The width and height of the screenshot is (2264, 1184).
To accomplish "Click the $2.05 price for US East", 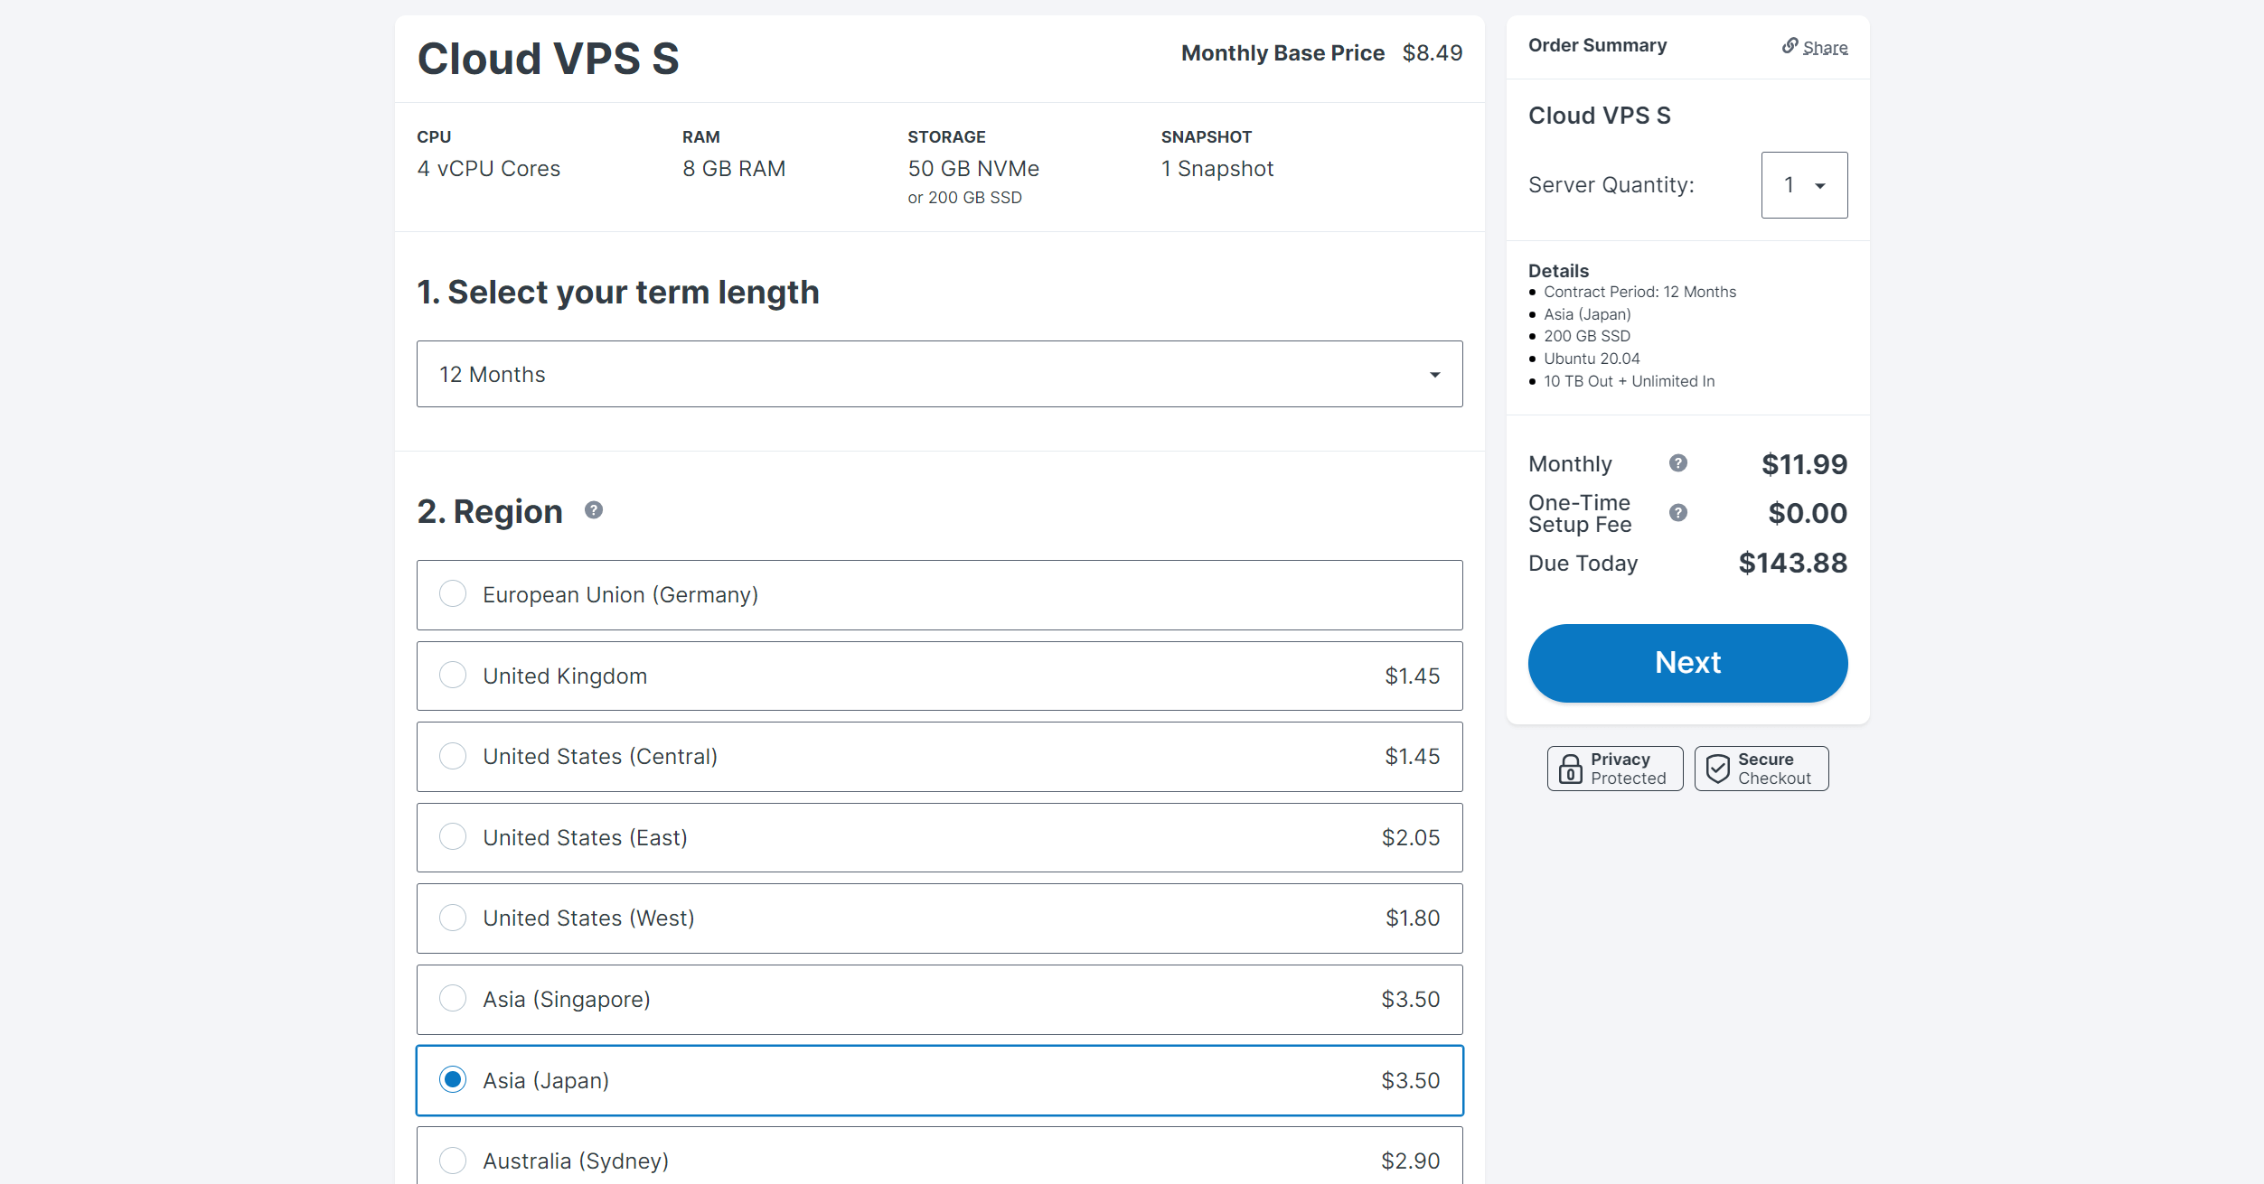I will pos(1411,838).
